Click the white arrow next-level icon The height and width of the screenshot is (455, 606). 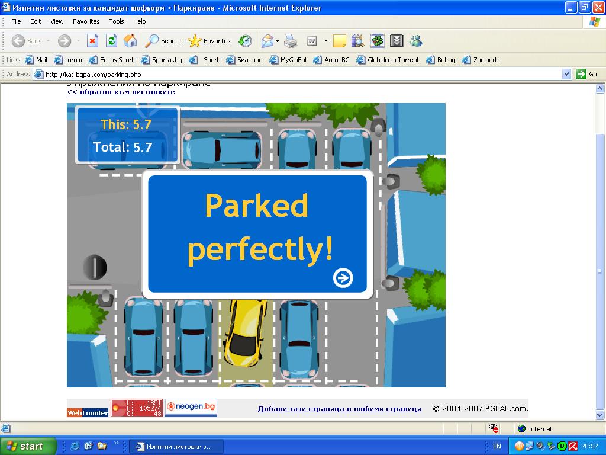(343, 277)
